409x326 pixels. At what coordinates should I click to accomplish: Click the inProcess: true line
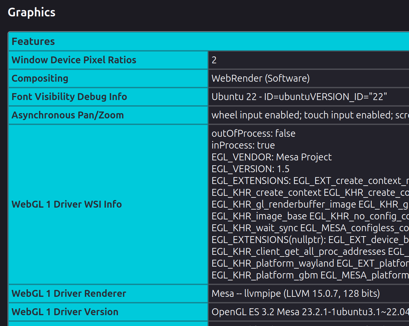243,145
